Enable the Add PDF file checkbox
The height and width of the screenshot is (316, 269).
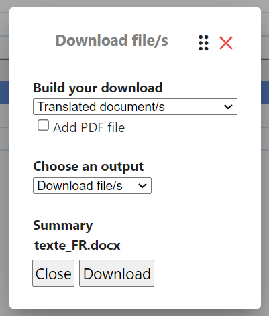coord(43,125)
